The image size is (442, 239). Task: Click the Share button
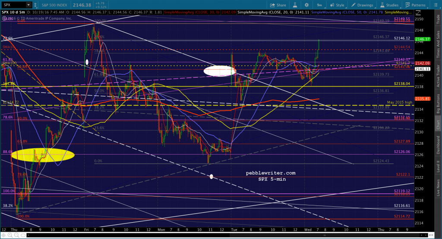278,5
